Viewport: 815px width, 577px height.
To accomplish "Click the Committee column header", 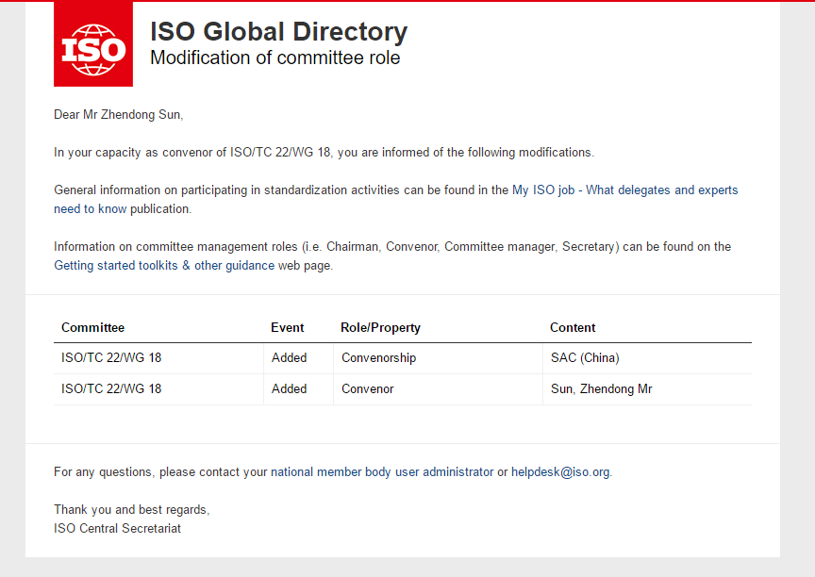I will click(x=92, y=328).
